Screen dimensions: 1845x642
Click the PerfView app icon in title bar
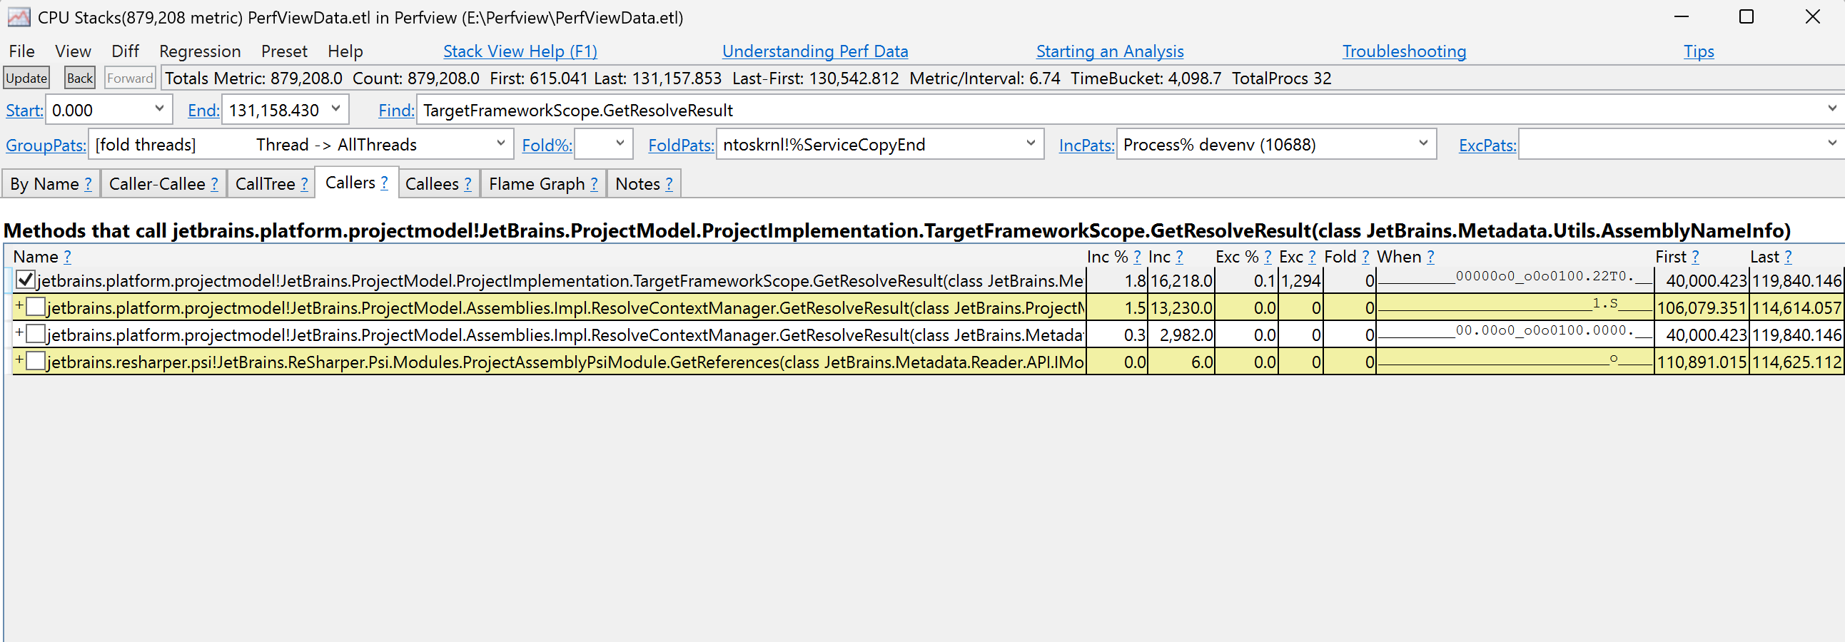click(x=19, y=17)
